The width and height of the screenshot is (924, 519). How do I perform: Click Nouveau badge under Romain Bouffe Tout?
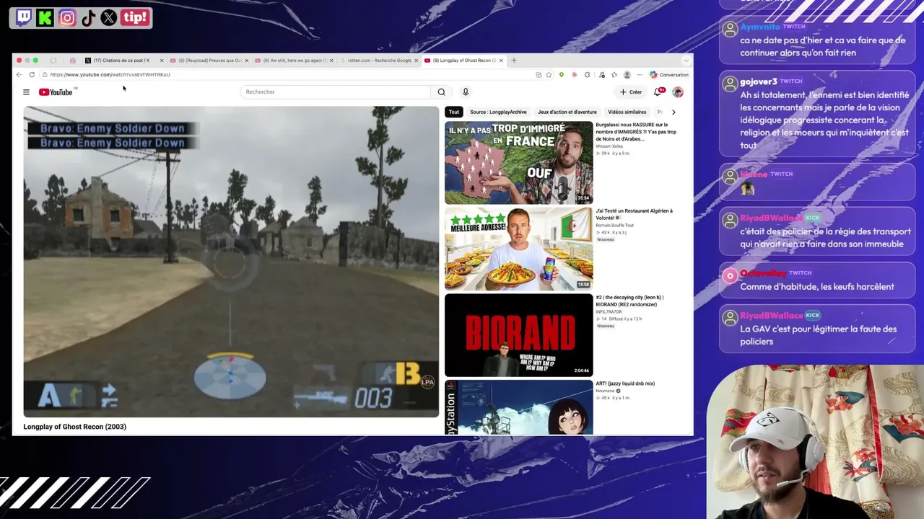click(x=605, y=240)
